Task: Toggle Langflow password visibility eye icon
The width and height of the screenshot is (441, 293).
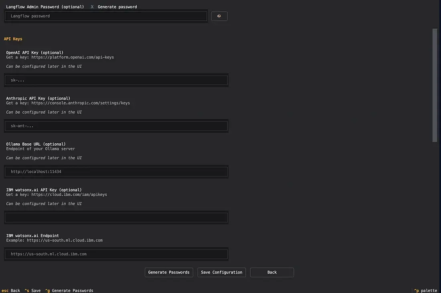Action: coord(219,16)
